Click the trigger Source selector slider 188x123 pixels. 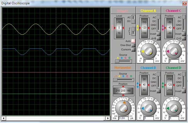(x=123, y=61)
